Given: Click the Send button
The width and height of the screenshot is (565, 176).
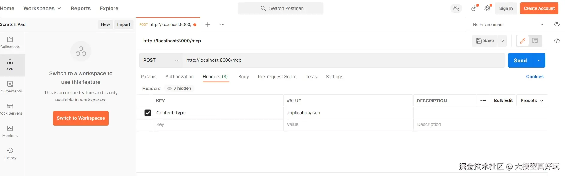Looking at the screenshot, I should click(x=520, y=61).
